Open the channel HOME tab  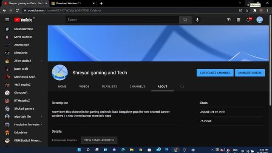tap(62, 86)
